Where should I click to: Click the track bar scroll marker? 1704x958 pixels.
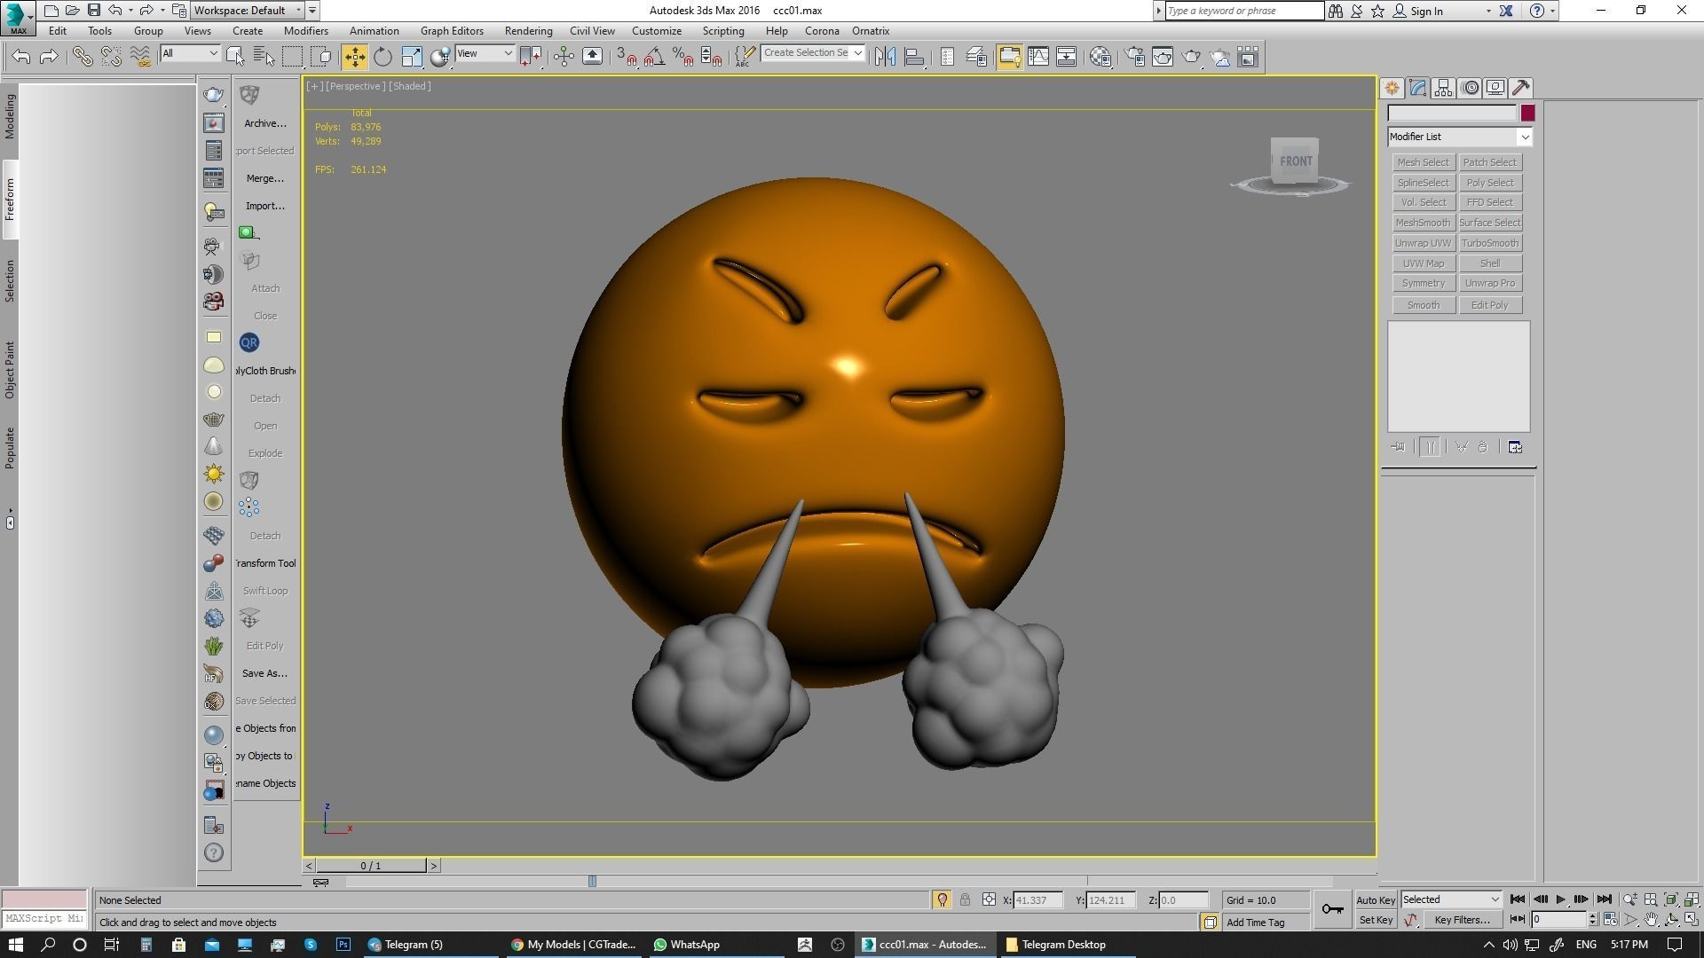(592, 881)
